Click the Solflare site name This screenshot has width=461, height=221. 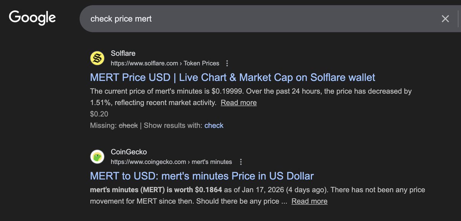(123, 53)
